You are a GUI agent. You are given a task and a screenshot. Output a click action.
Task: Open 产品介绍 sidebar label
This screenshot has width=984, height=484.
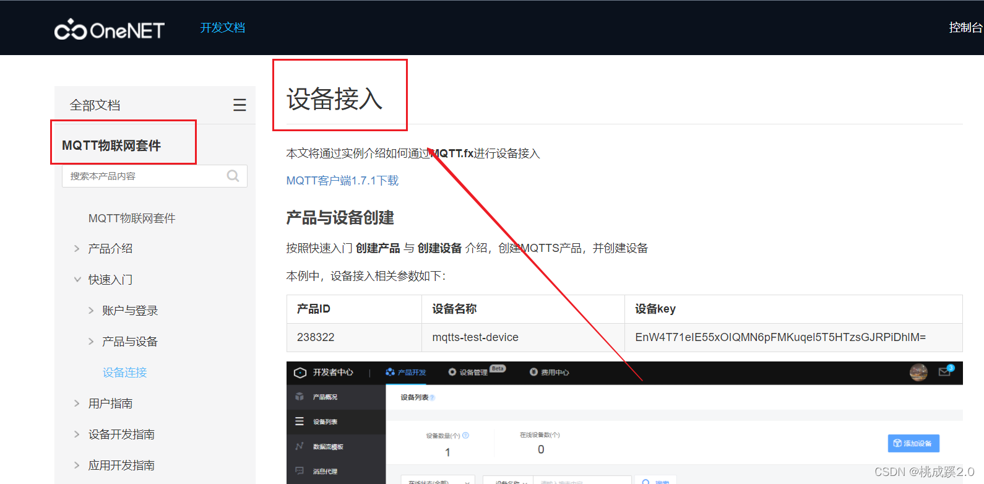pos(110,249)
